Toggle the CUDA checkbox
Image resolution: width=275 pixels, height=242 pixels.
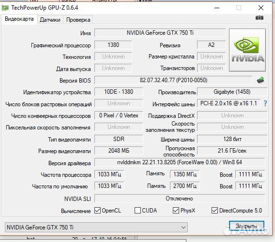pyautogui.click(x=137, y=210)
